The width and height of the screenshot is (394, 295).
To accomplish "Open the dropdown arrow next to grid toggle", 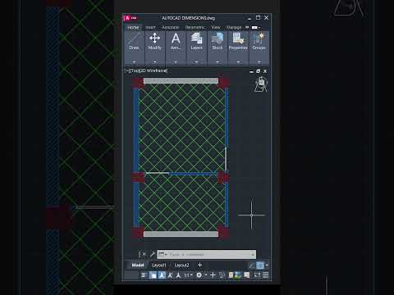I will click(267, 265).
